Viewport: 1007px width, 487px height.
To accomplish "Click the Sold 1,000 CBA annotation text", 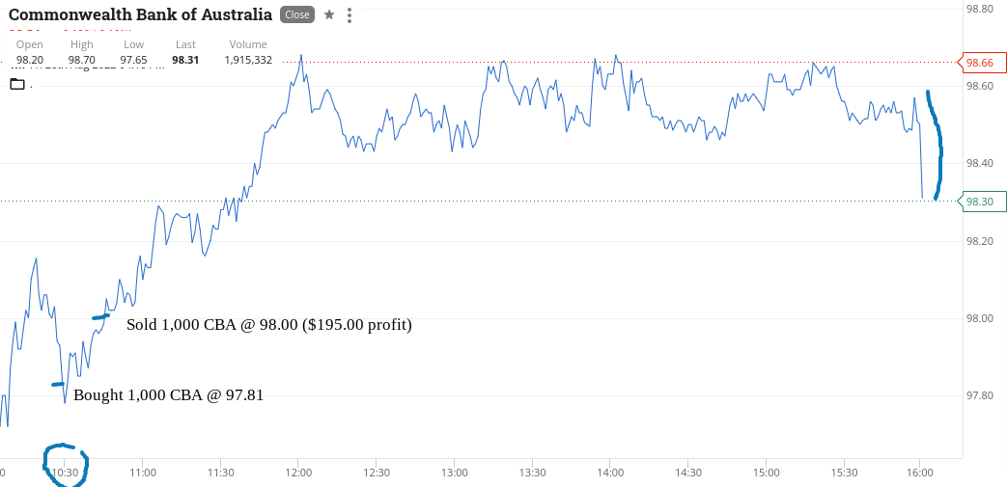I will [x=269, y=325].
